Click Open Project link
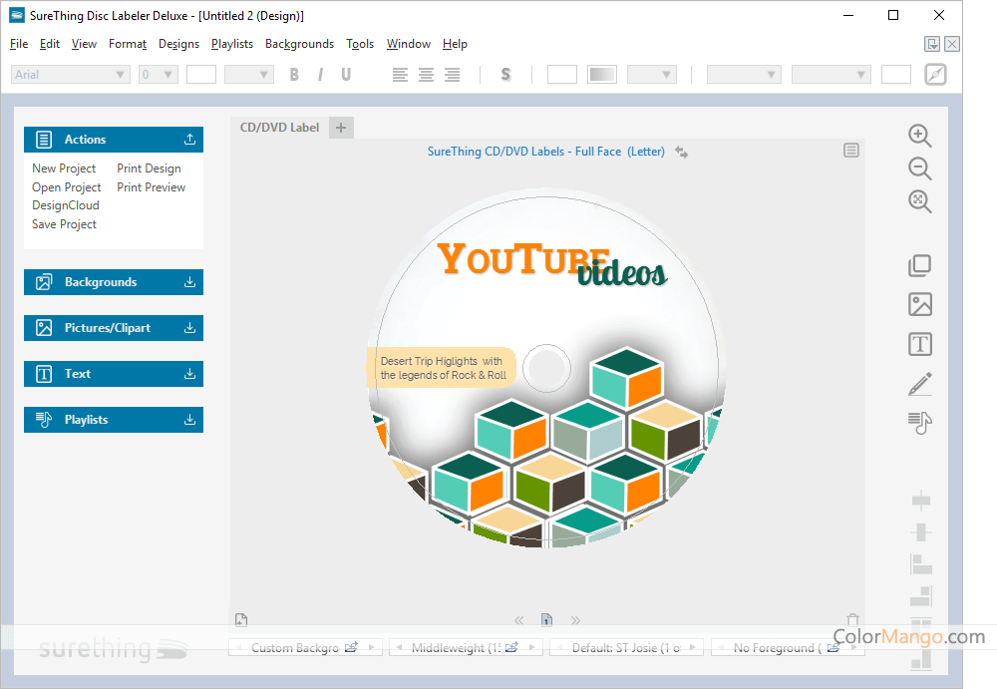 pos(66,187)
